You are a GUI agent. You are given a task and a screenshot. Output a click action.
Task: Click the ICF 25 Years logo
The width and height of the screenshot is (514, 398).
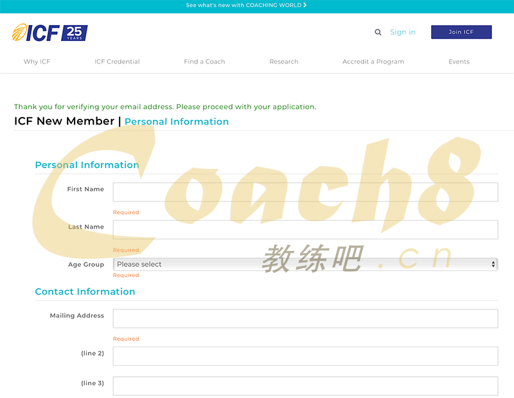coord(49,33)
